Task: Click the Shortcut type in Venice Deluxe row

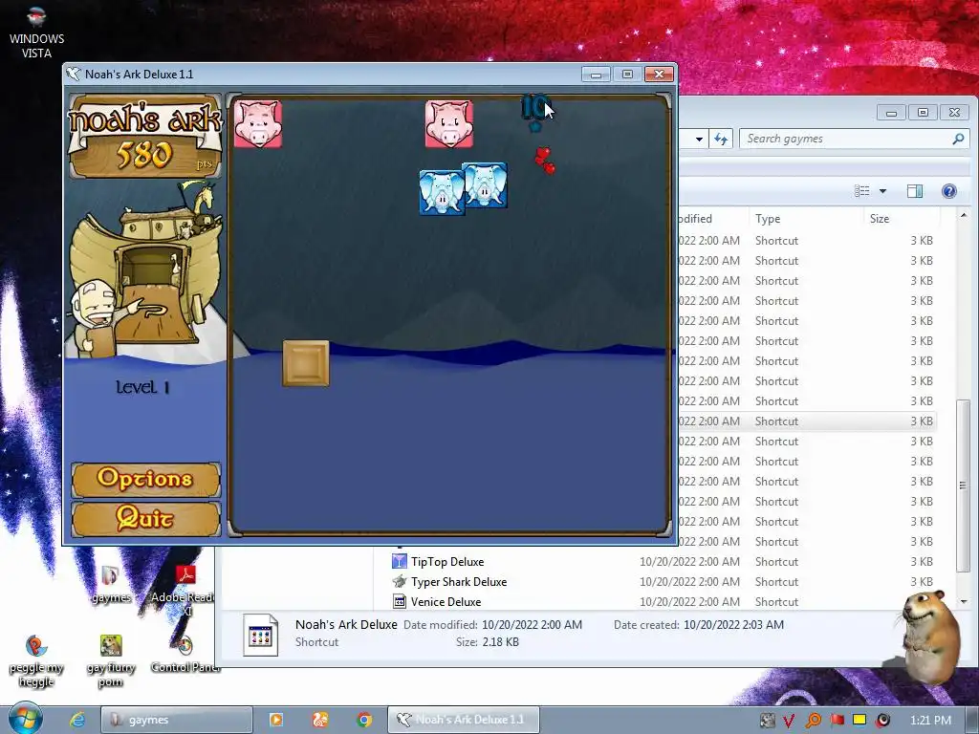Action: coord(776,602)
